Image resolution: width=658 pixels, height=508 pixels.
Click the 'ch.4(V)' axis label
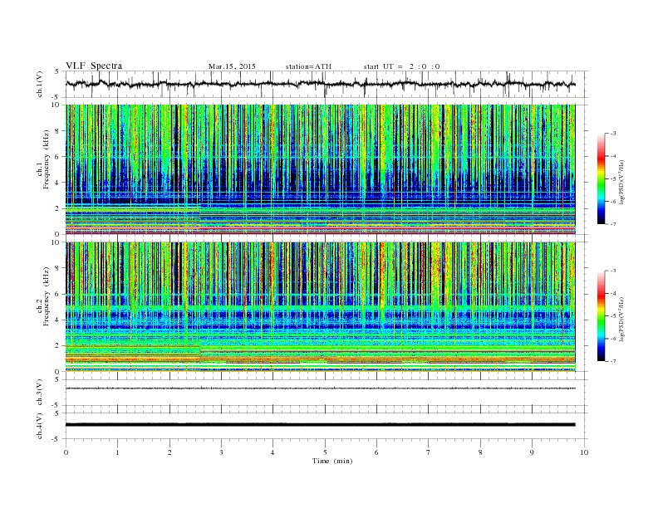[40, 426]
